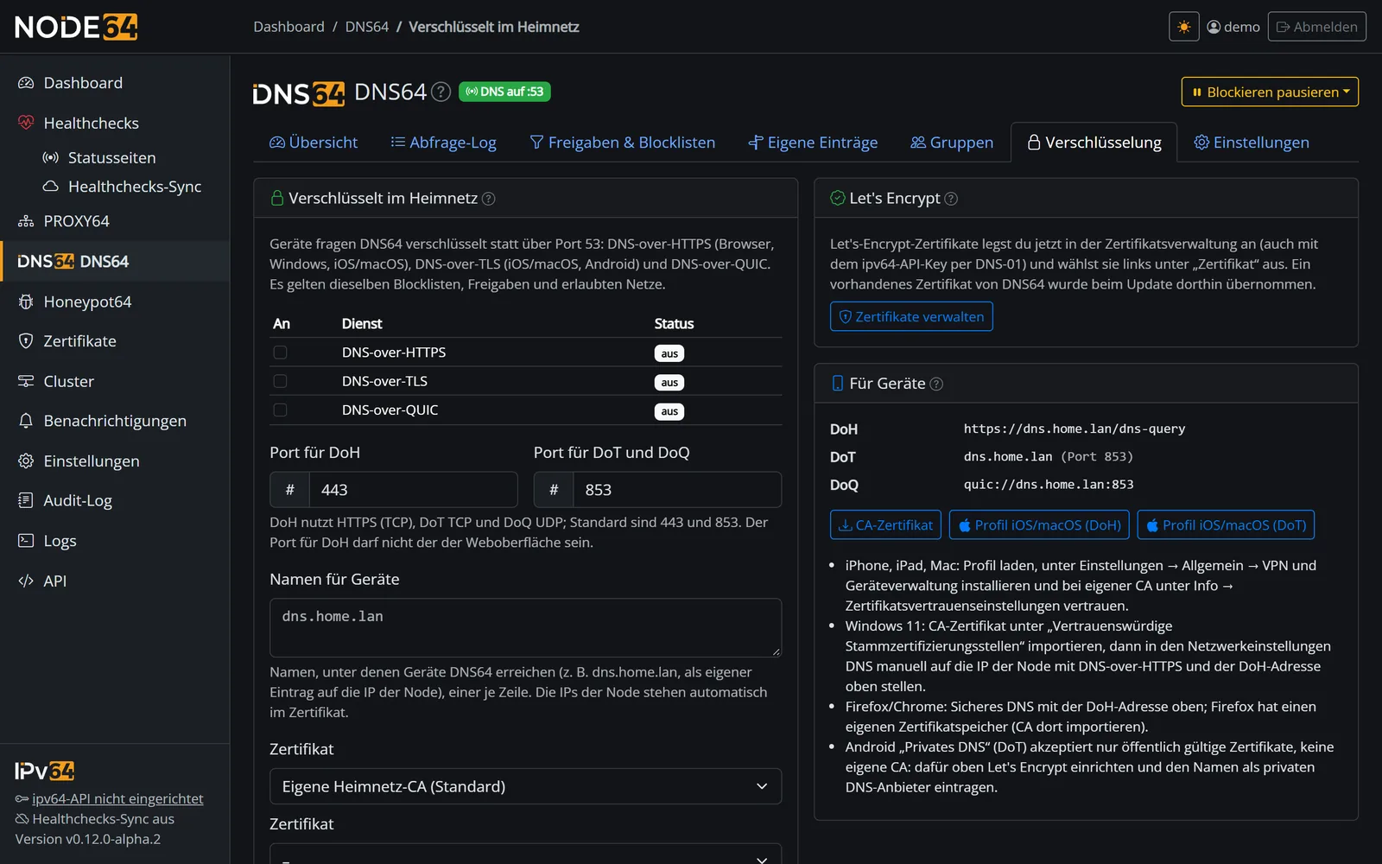Viewport: 1382px width, 864px height.
Task: Click the help icon next to DNS64 heading
Action: click(441, 92)
